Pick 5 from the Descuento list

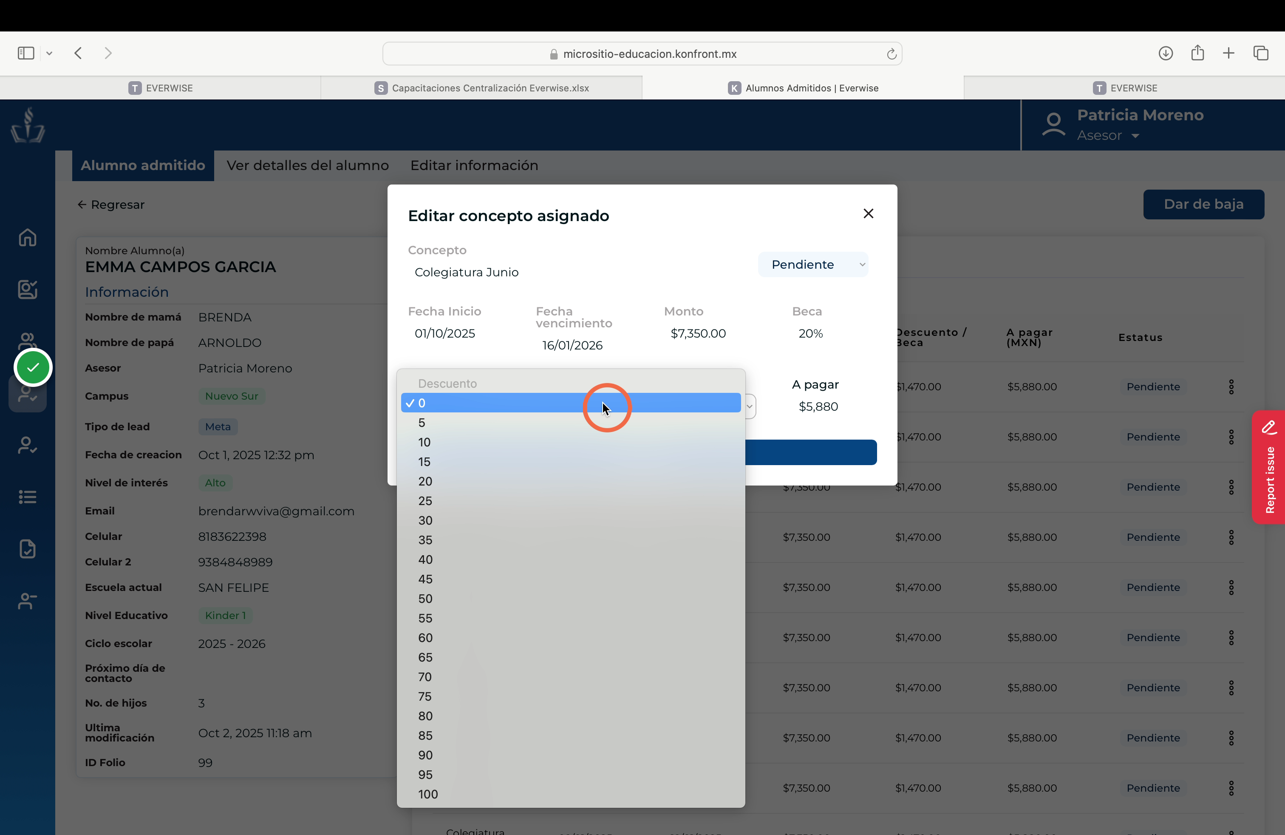(571, 422)
